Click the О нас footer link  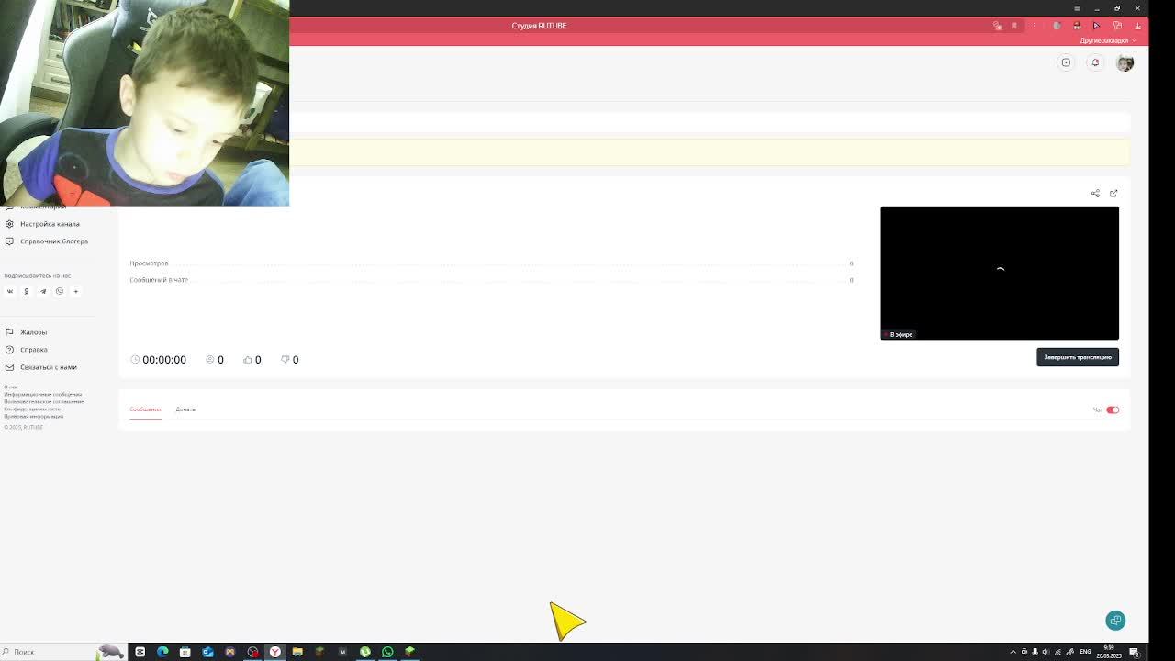11,387
